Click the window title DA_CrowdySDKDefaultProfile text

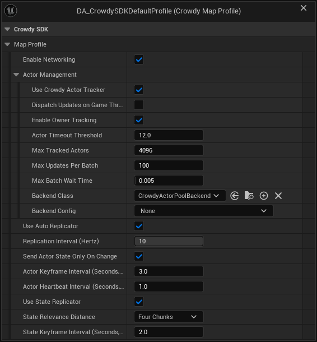click(124, 11)
